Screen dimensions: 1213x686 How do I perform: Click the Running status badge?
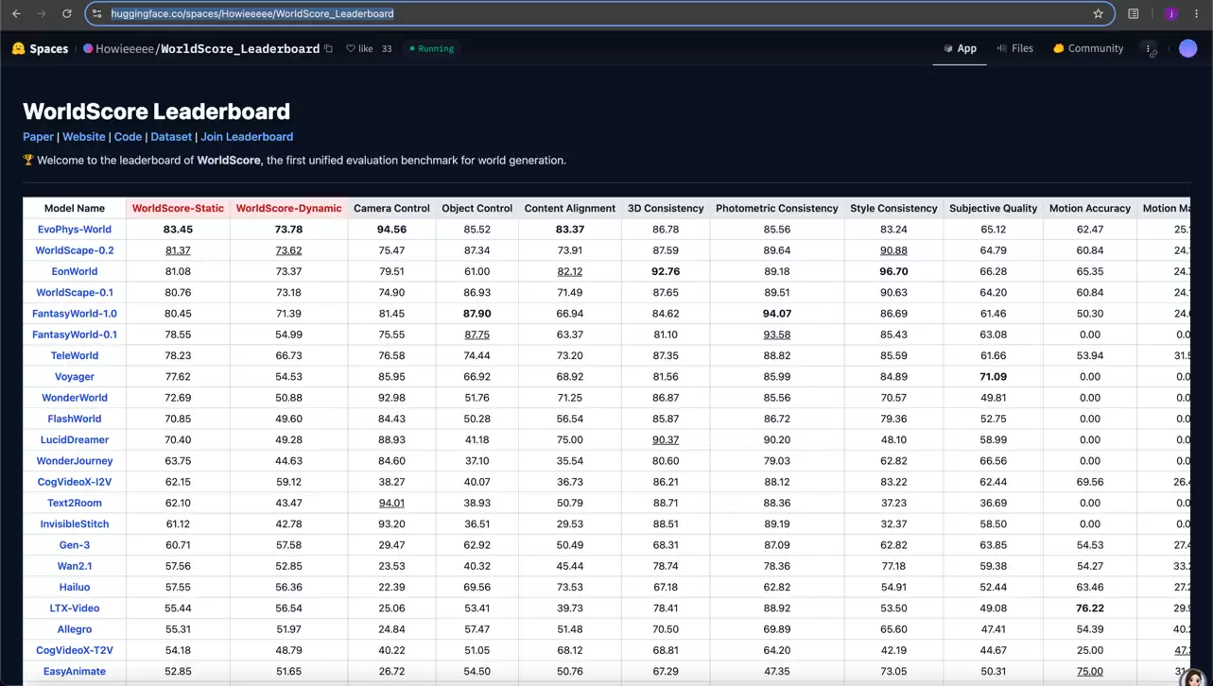pyautogui.click(x=431, y=48)
